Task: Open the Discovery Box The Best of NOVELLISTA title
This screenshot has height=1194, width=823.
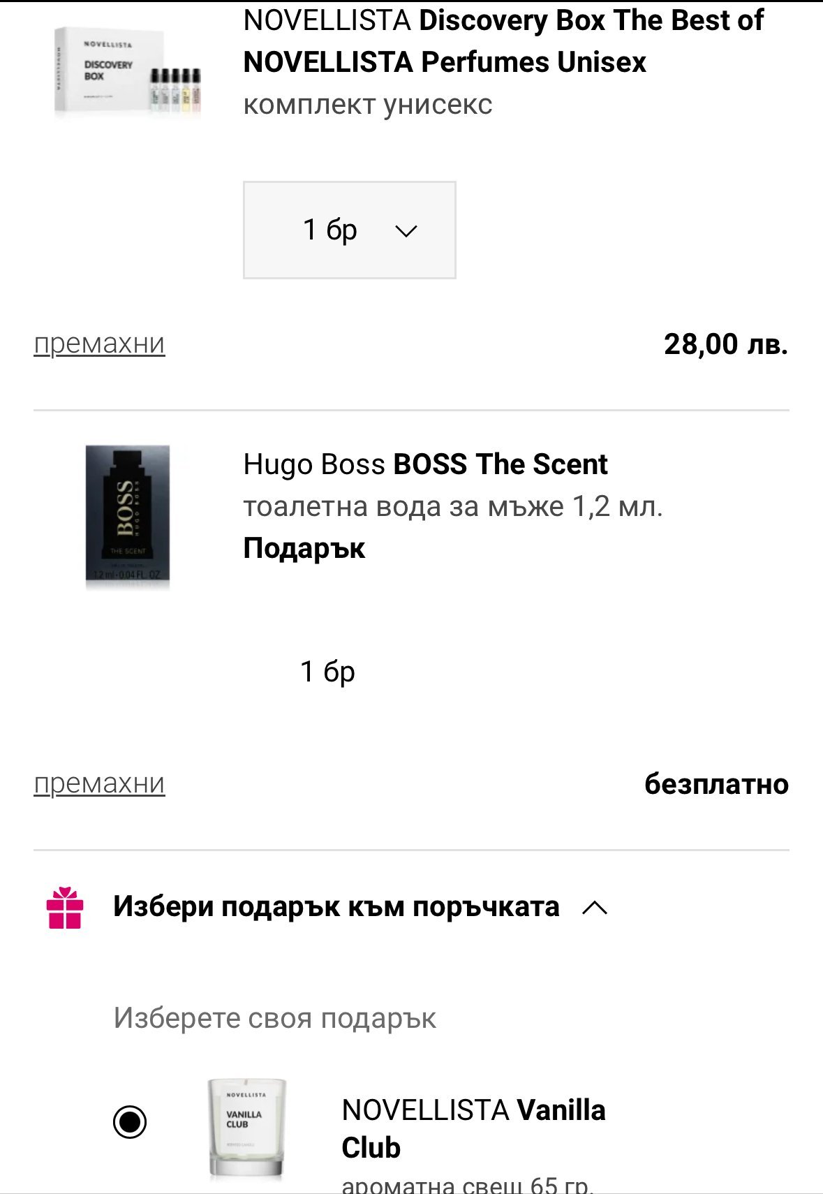Action: click(503, 41)
